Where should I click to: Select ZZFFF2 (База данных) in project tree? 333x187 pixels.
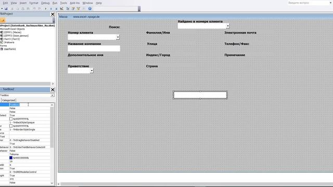pos(16,36)
